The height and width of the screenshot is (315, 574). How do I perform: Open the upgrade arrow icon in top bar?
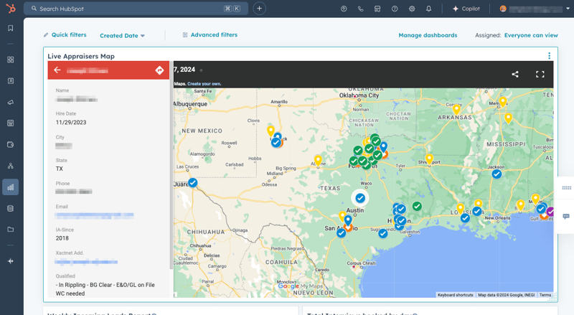pyautogui.click(x=344, y=9)
